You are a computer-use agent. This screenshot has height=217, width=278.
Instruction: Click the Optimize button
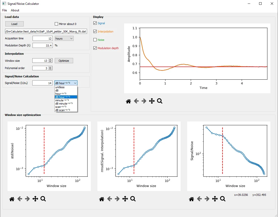[x=64, y=61]
